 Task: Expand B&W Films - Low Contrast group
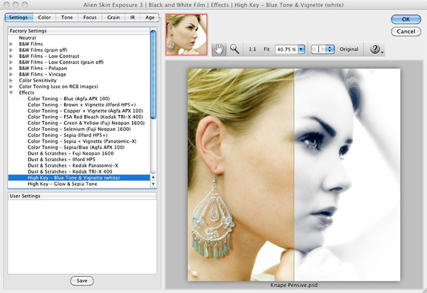11,56
